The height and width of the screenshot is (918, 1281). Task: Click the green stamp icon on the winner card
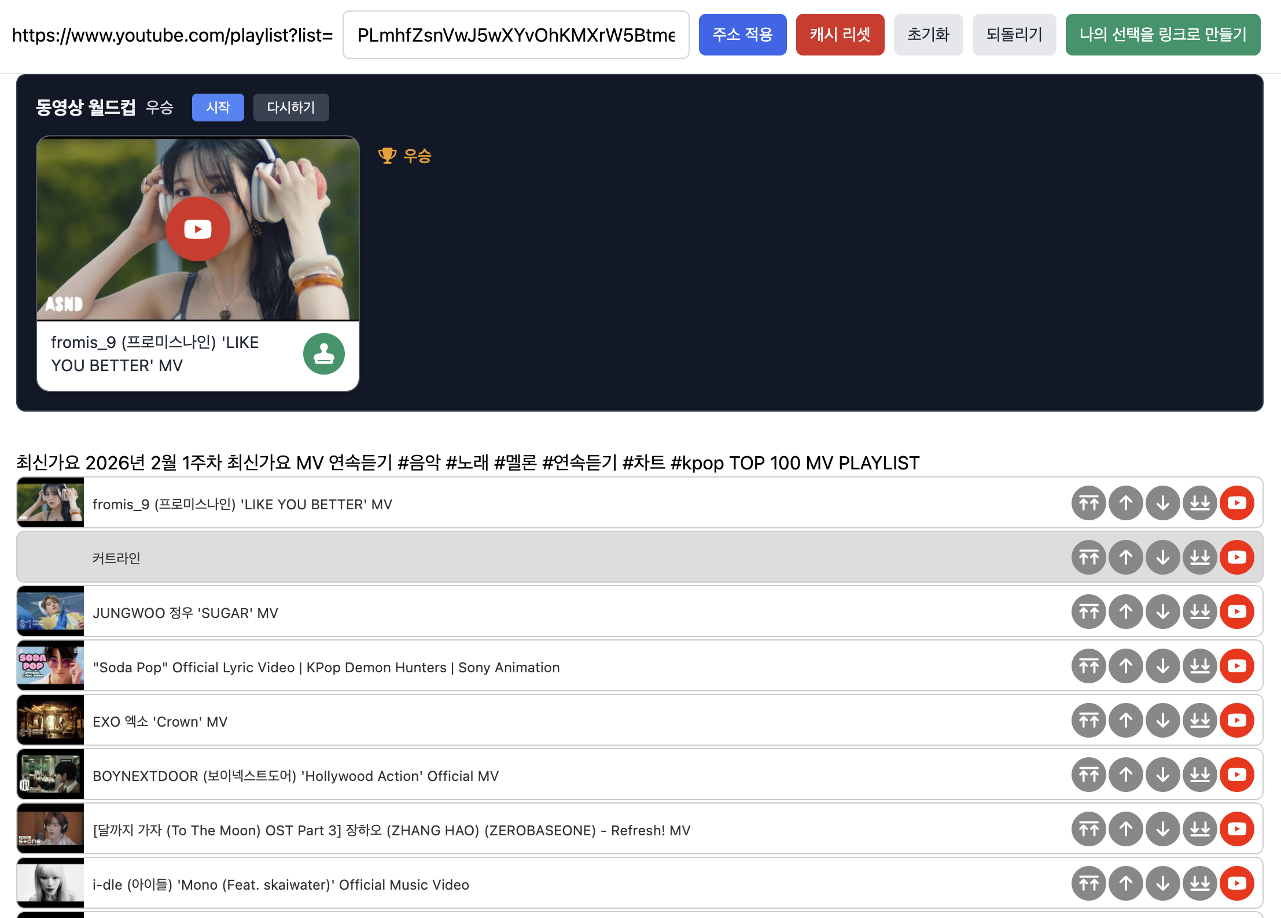[x=323, y=354]
